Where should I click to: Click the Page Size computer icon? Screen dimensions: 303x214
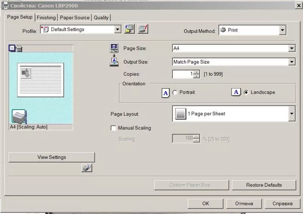click(x=114, y=48)
